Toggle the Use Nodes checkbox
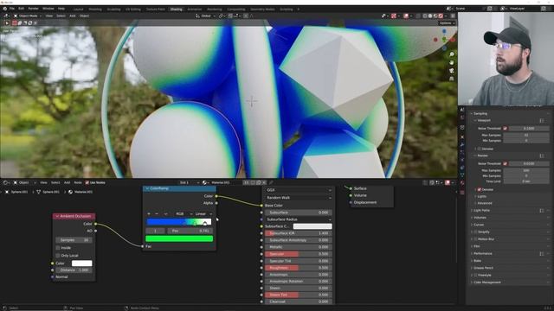 pyautogui.click(x=87, y=182)
